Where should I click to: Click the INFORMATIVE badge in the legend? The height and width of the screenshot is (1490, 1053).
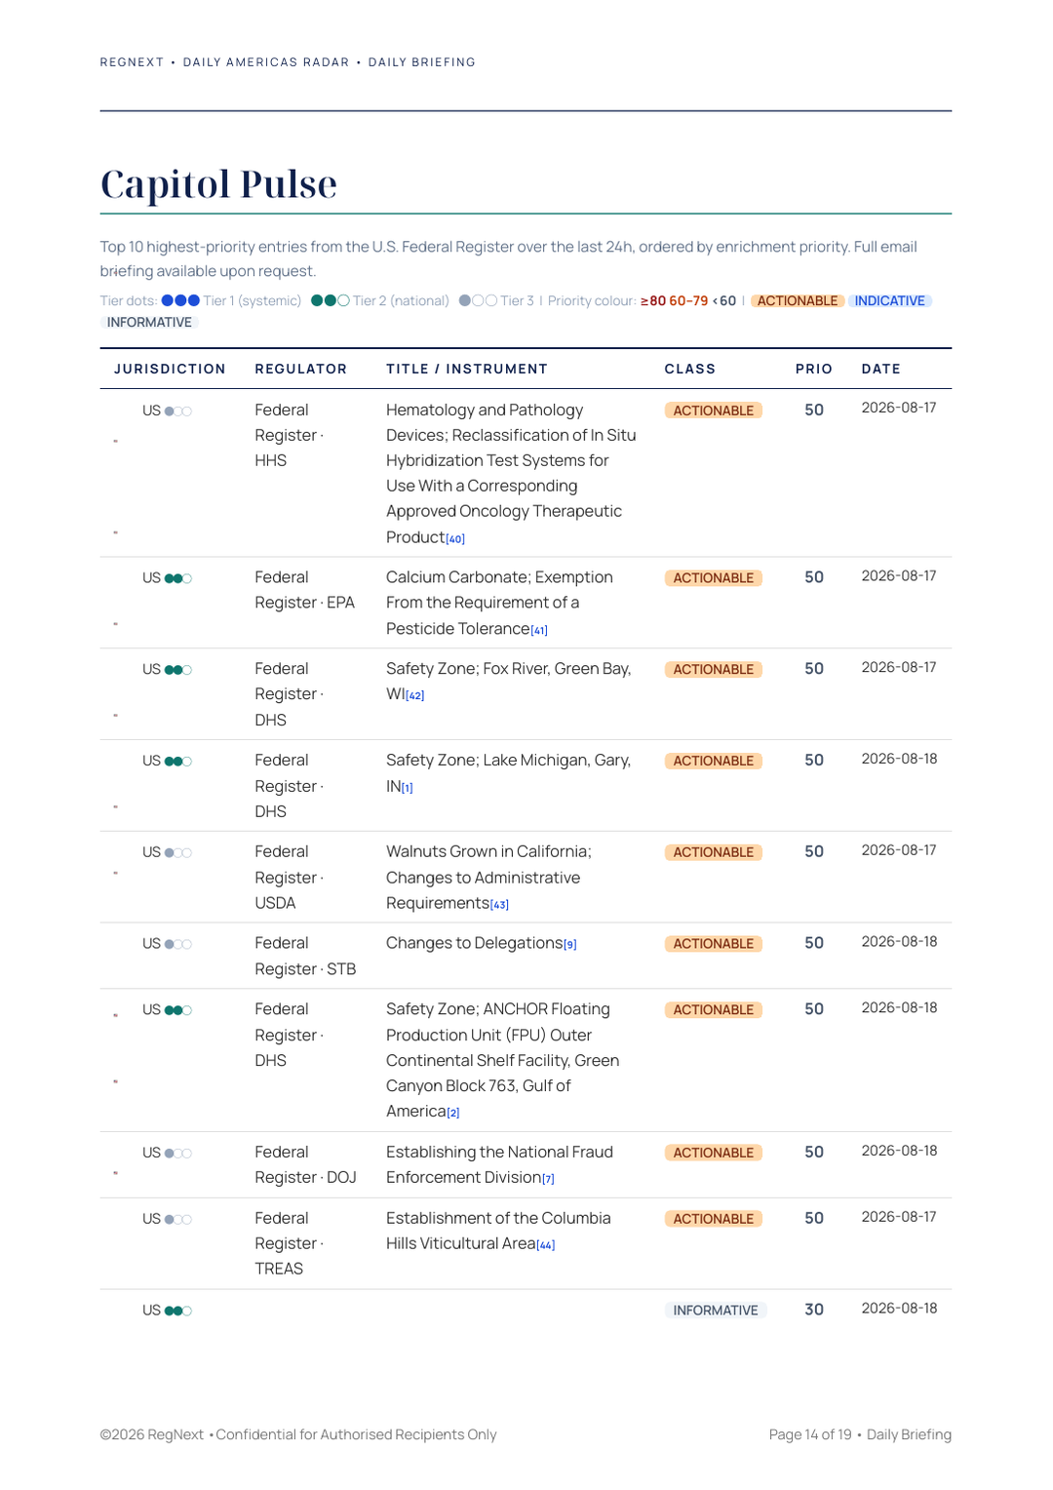[149, 323]
